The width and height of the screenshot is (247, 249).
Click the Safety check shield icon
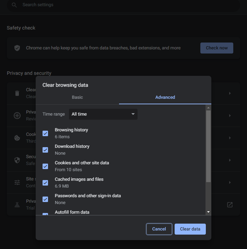click(17, 48)
